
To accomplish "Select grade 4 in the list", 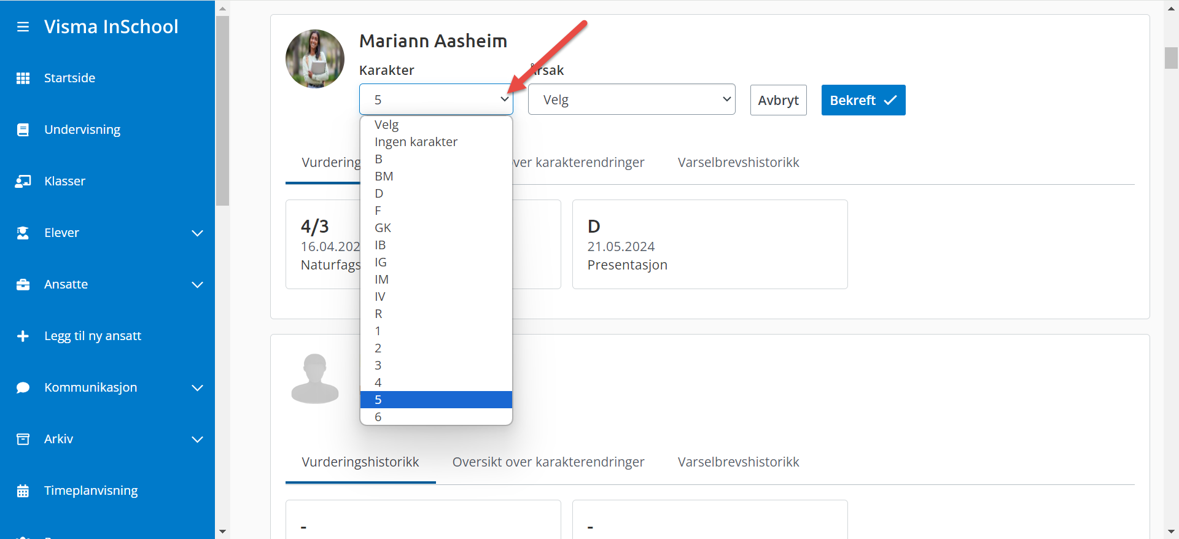I will pos(436,382).
